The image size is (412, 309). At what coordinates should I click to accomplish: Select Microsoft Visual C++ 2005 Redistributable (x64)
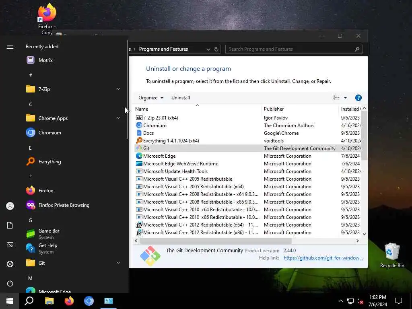247,187
